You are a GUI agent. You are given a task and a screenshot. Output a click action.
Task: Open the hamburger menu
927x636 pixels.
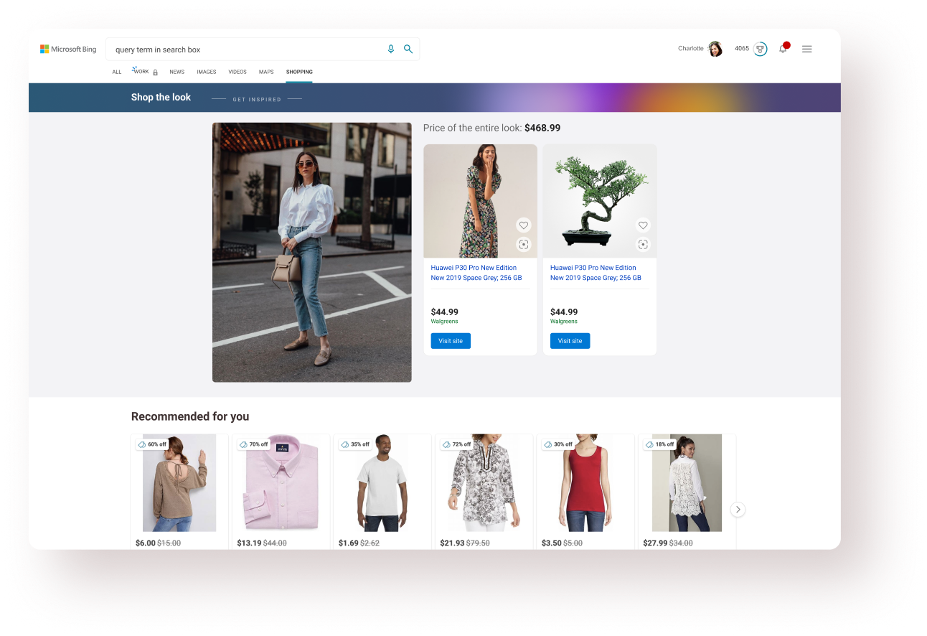tap(806, 50)
